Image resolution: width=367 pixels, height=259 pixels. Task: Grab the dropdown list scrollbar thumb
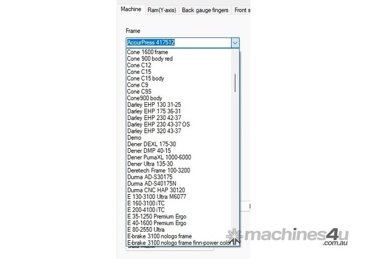[235, 83]
